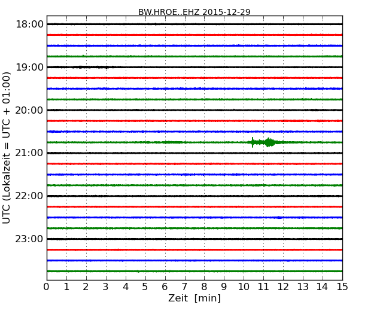This screenshot has width=389, height=311.
Task: Click x-axis tick label 7
Action: click(184, 286)
